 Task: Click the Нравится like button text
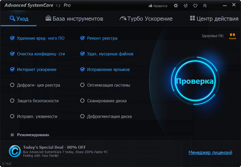[160, 6]
